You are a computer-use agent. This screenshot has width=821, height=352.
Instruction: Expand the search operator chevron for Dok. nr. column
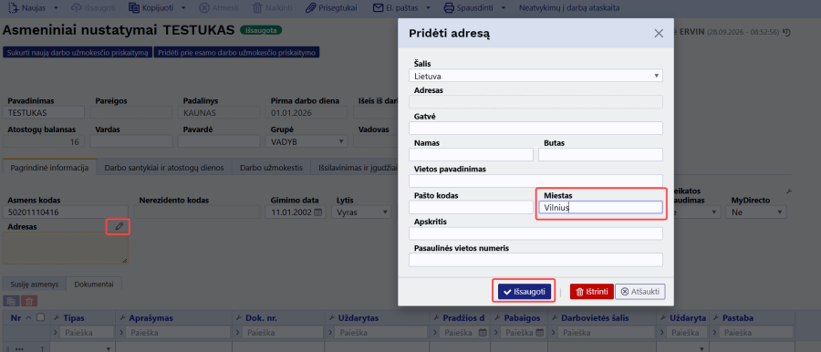pyautogui.click(x=239, y=333)
